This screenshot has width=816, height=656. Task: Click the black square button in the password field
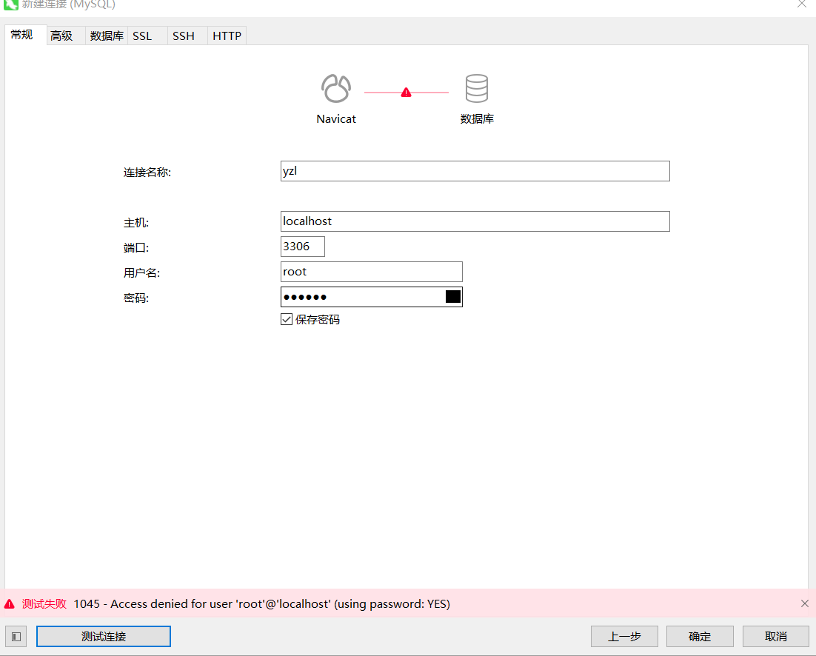tap(452, 296)
